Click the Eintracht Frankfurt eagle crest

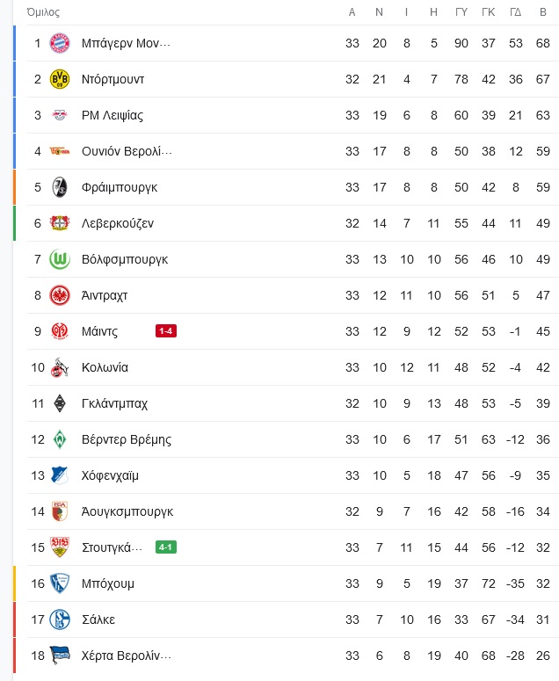(60, 295)
